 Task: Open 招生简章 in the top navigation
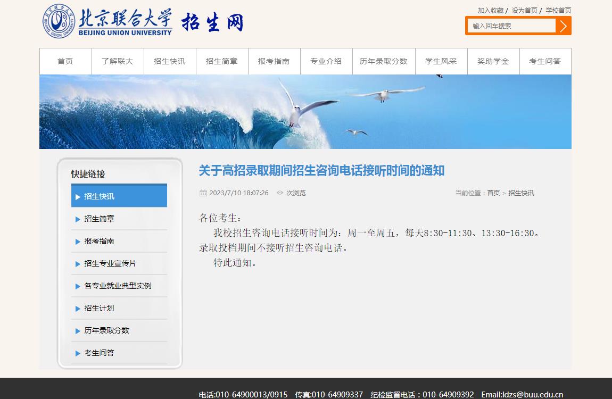tap(222, 61)
